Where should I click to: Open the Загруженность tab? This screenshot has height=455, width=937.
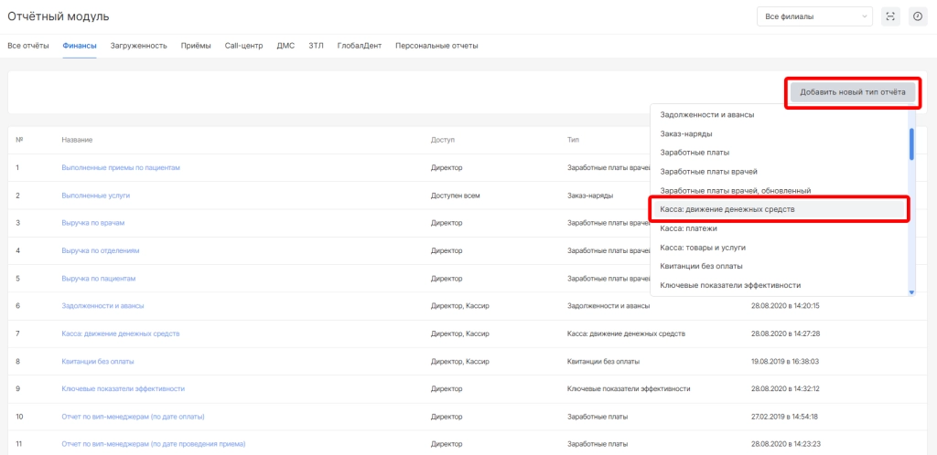(138, 46)
